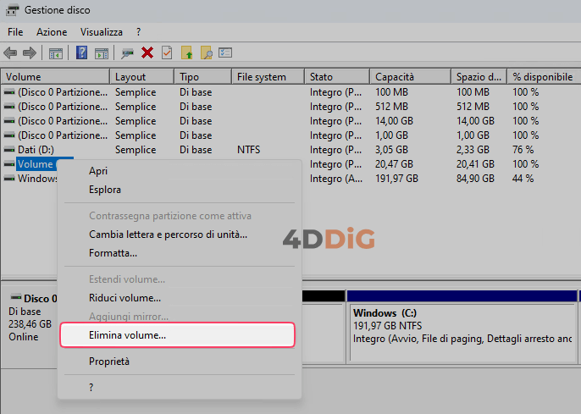
Task: Open the blue Help question mark icon
Action: (81, 52)
